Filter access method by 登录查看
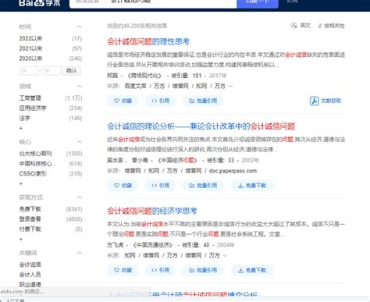This screenshot has height=302, width=370. click(x=30, y=219)
